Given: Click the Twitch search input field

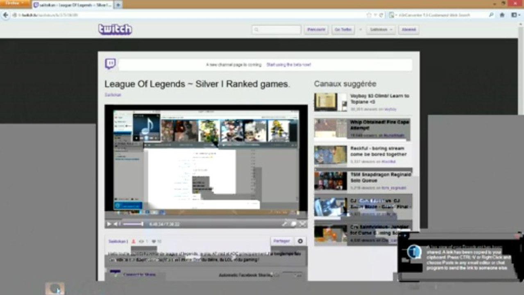Looking at the screenshot, I should click(276, 29).
